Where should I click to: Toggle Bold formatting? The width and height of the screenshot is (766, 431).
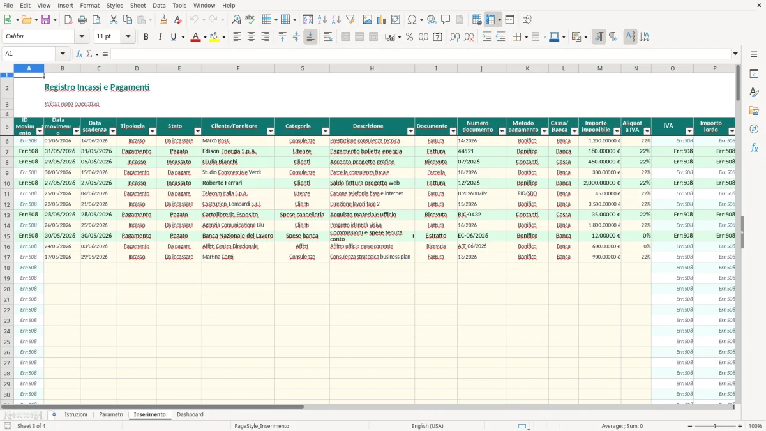146,37
